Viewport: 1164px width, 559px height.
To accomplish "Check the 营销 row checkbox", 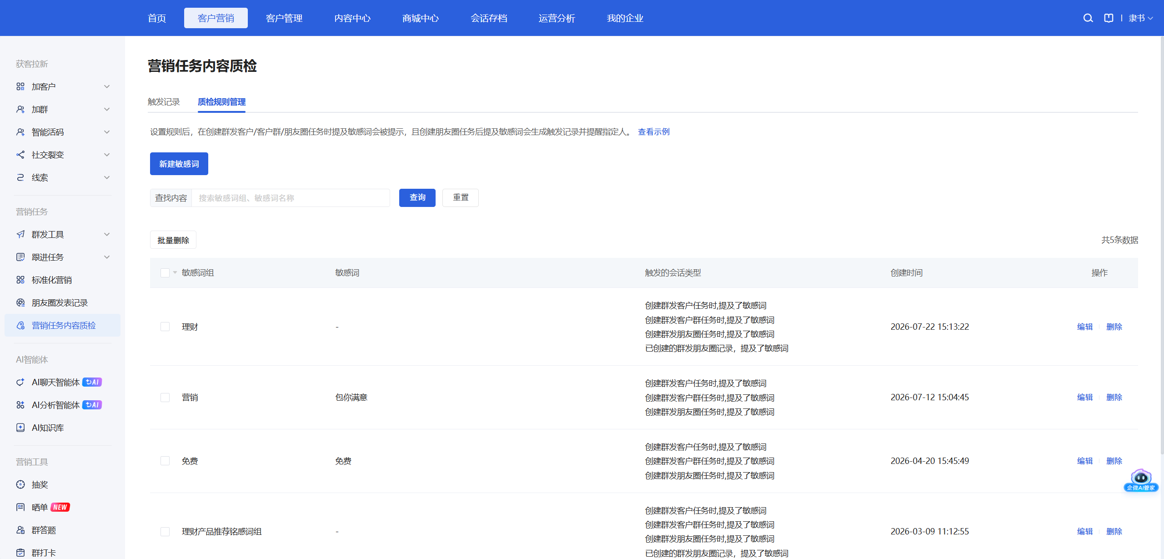I will (x=165, y=398).
